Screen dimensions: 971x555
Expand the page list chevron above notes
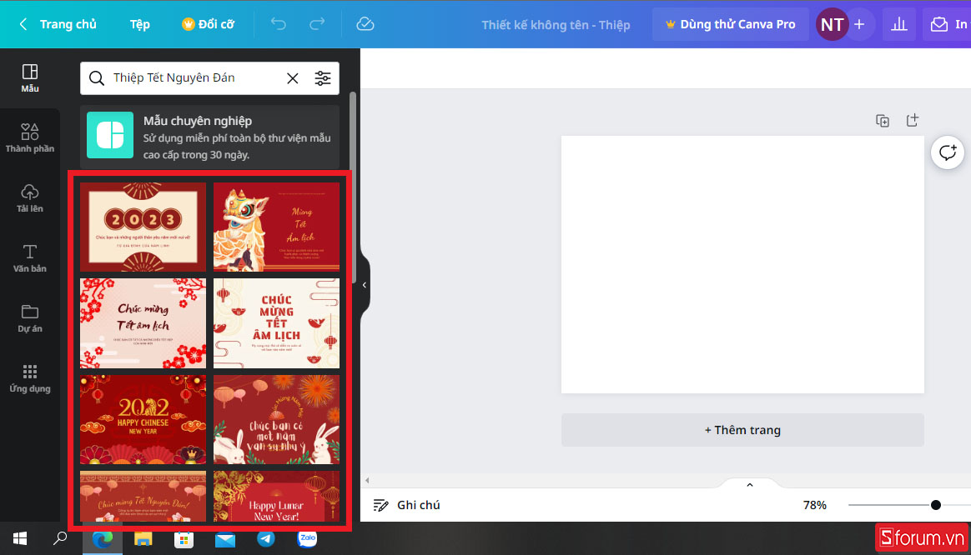tap(749, 485)
